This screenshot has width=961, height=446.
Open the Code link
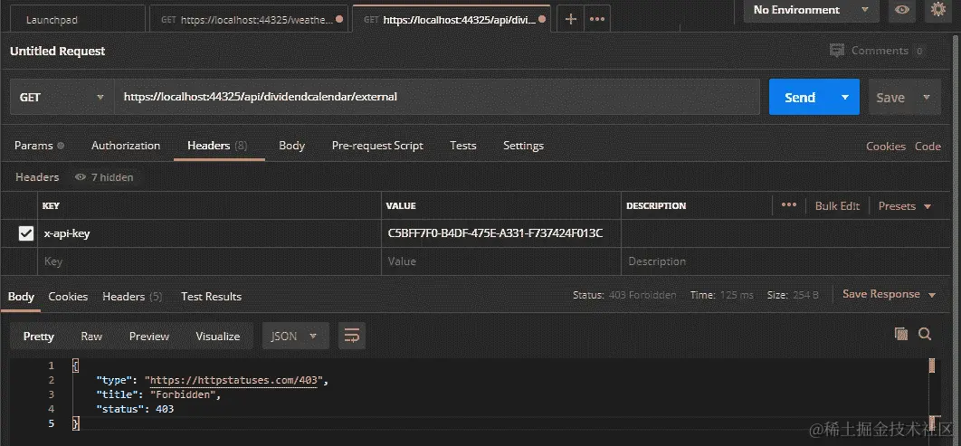click(x=928, y=147)
